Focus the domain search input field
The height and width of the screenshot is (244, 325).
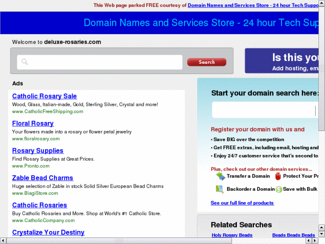pyautogui.click(x=265, y=110)
